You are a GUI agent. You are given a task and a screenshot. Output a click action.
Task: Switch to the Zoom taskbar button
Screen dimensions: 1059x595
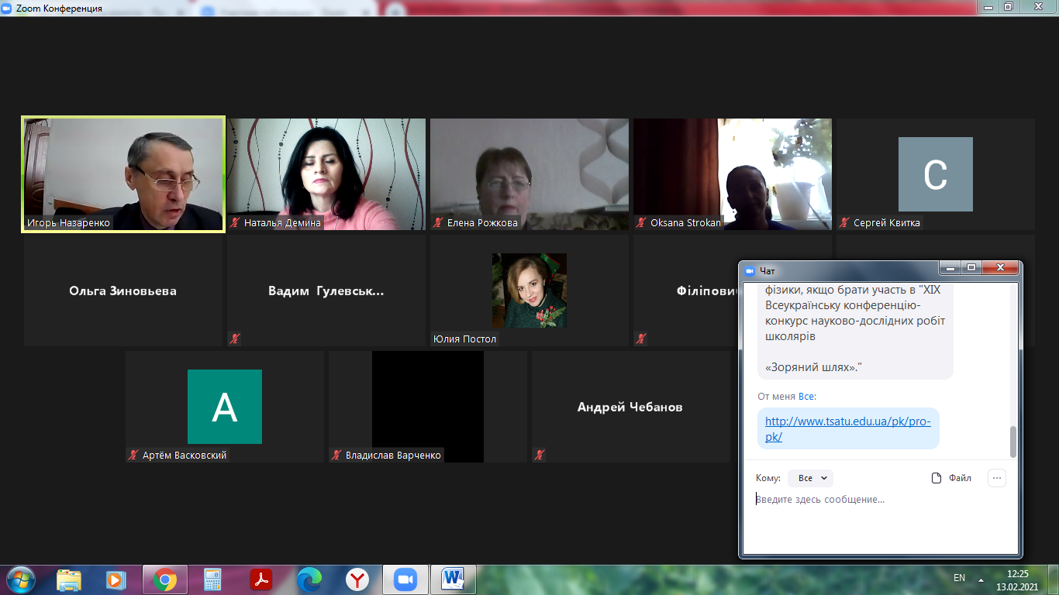point(405,580)
